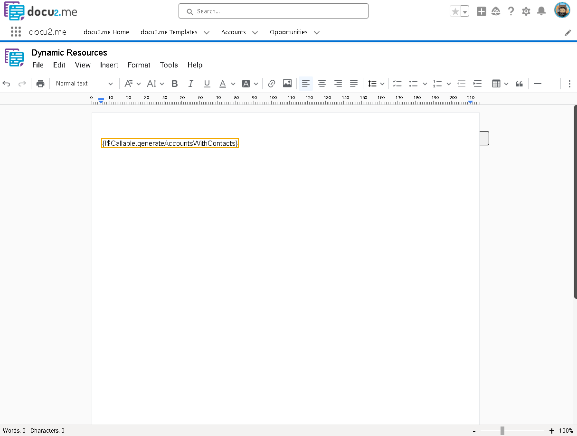This screenshot has height=436, width=577.
Task: Open the font family dropdown
Action: pyautogui.click(x=132, y=84)
